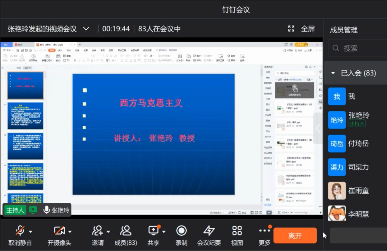Select member 付琦岳 in list

pyautogui.click(x=358, y=144)
